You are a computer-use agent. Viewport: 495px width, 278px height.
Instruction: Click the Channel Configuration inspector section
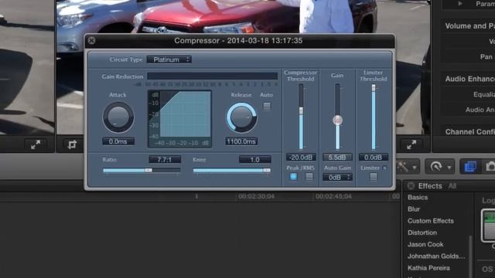469,132
